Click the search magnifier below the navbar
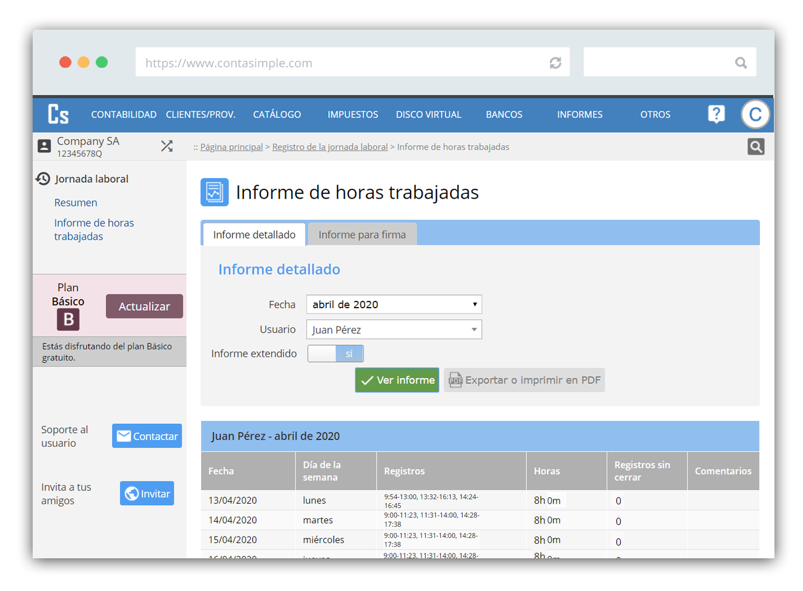Image resolution: width=803 pixels, height=591 pixels. (755, 147)
